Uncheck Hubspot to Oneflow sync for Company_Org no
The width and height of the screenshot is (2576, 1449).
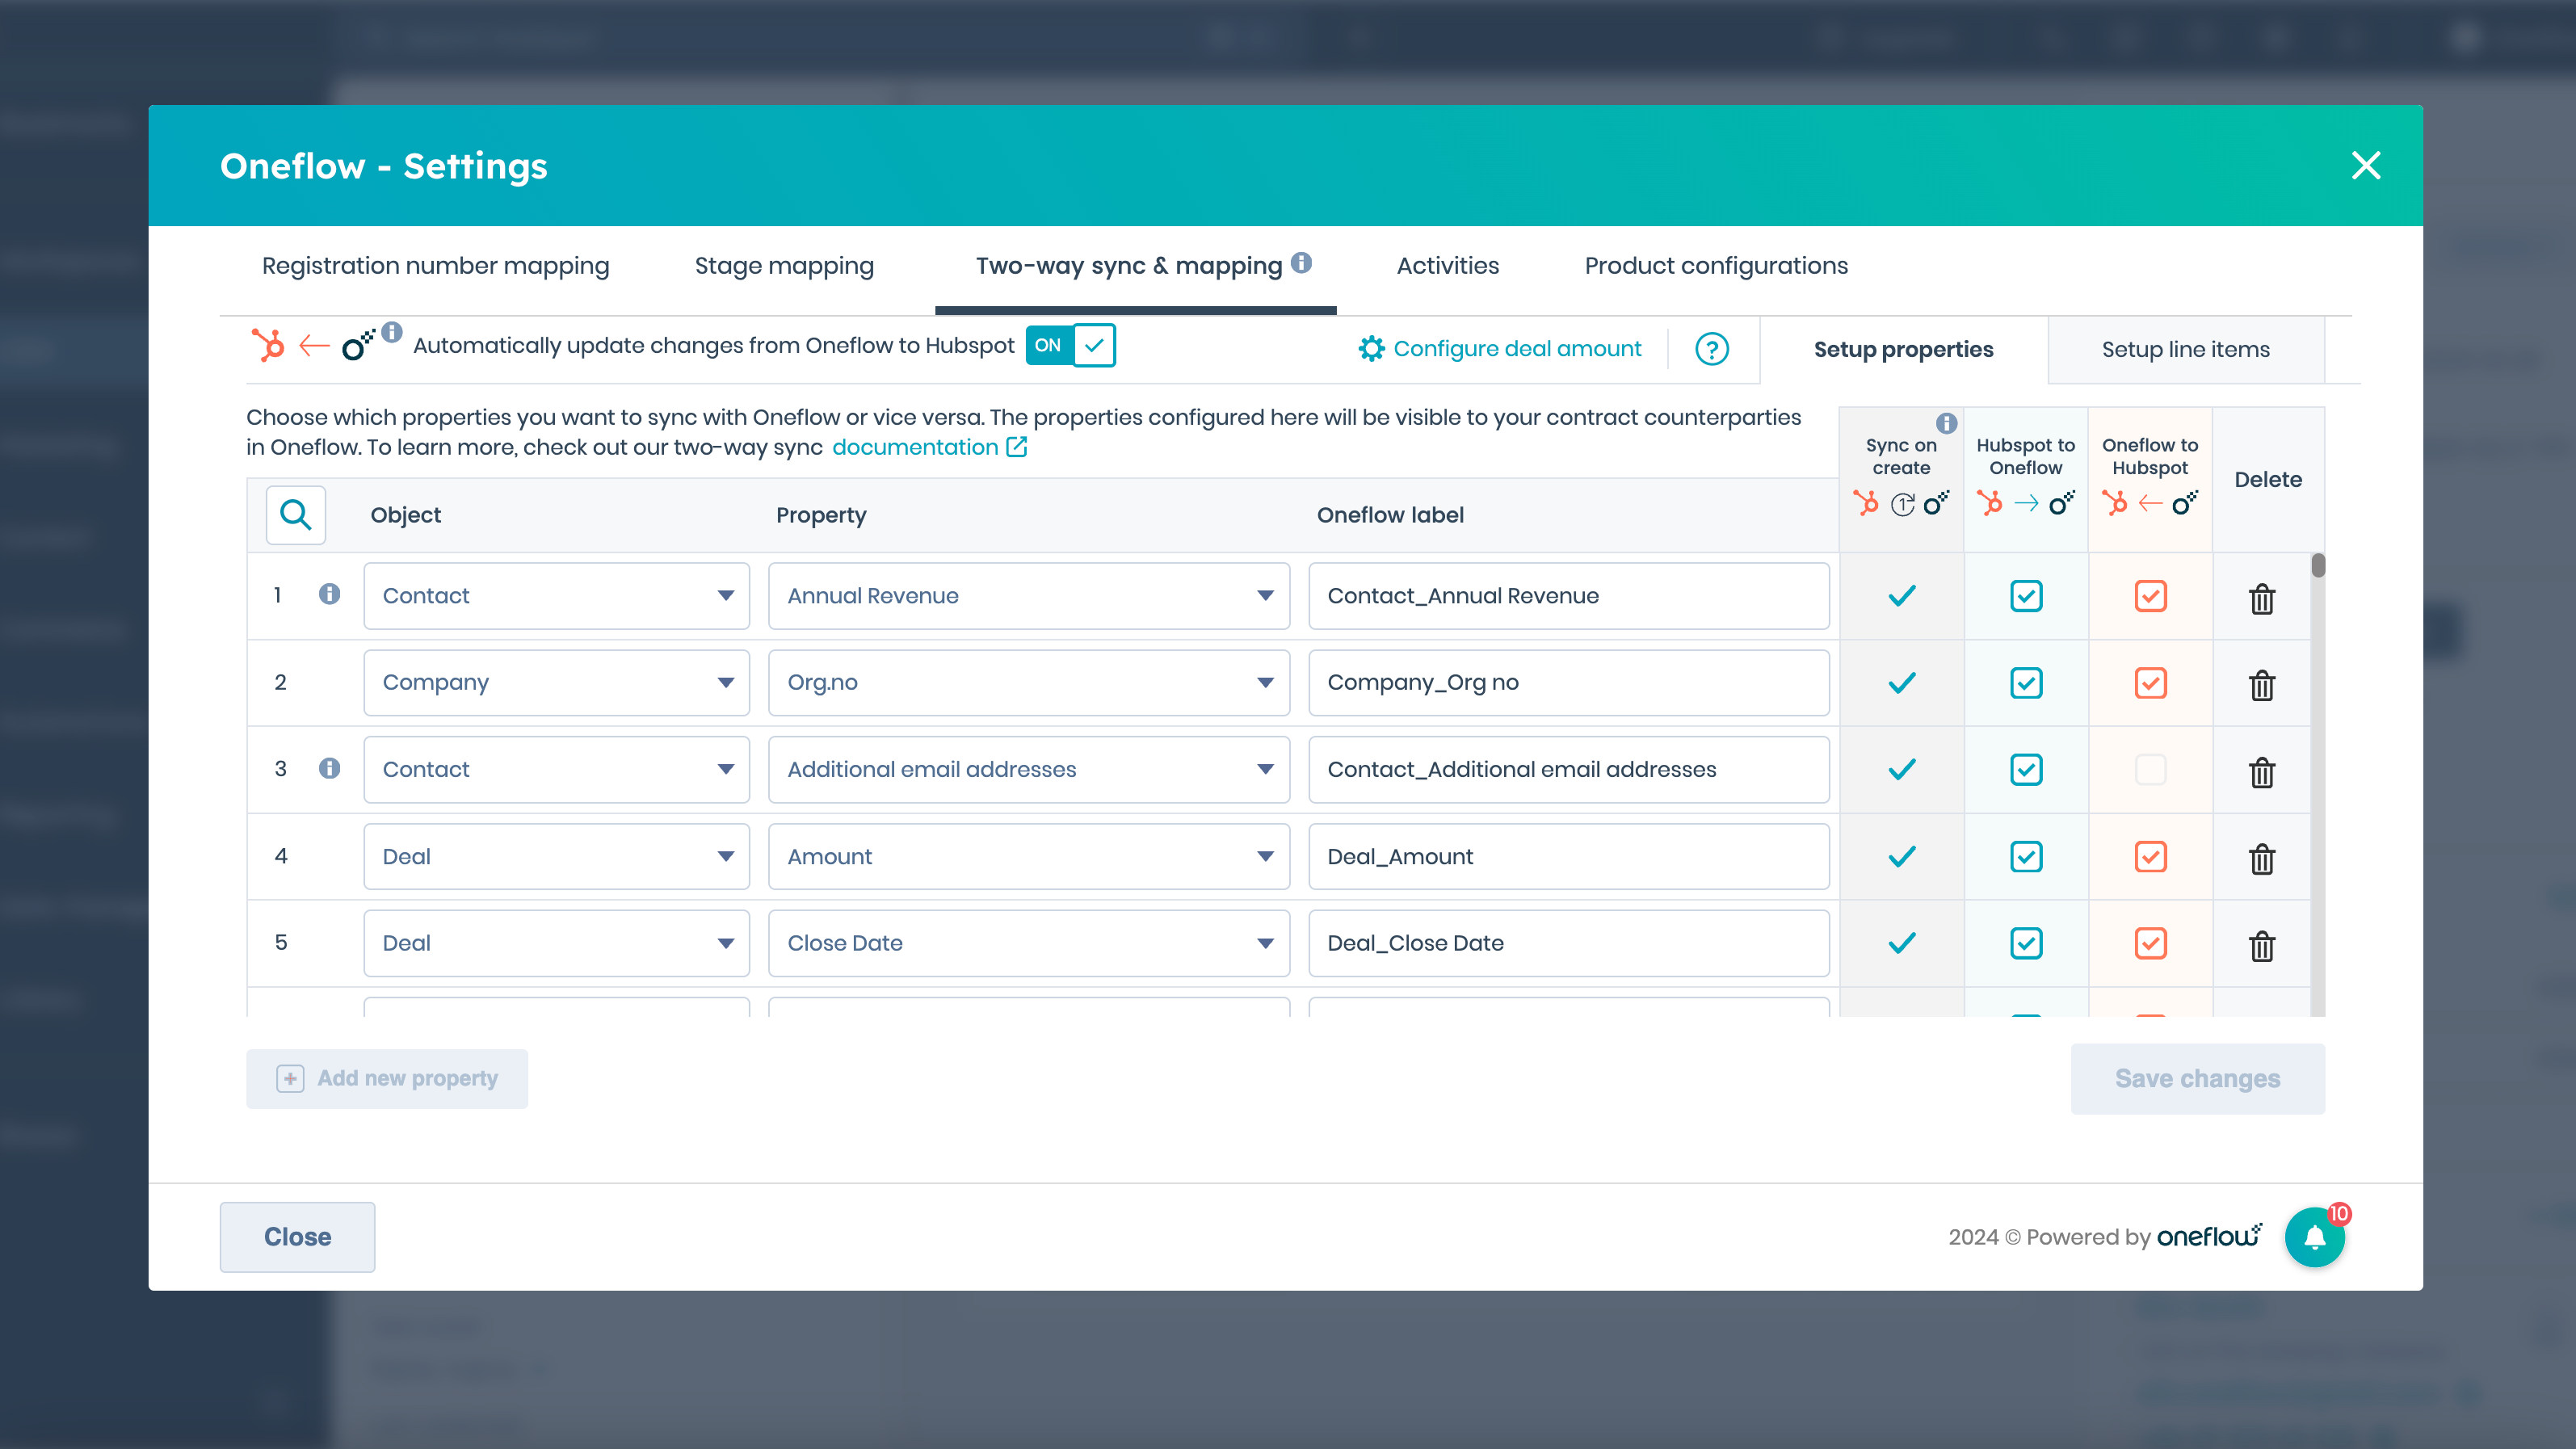(x=2026, y=682)
